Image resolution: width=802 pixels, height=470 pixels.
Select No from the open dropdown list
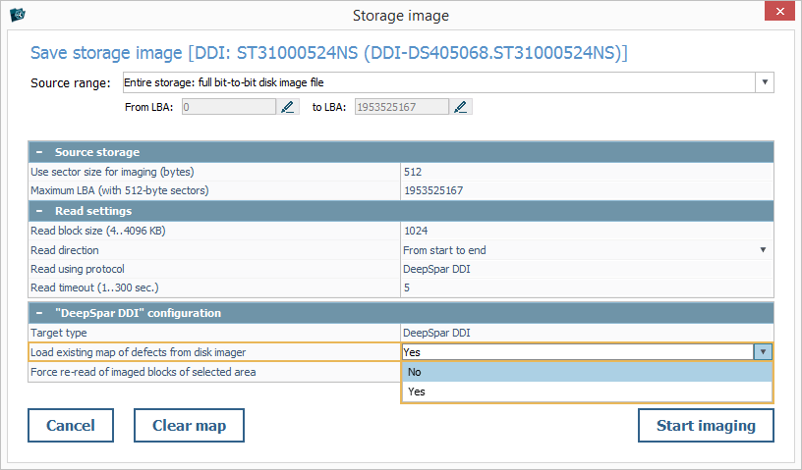click(587, 372)
